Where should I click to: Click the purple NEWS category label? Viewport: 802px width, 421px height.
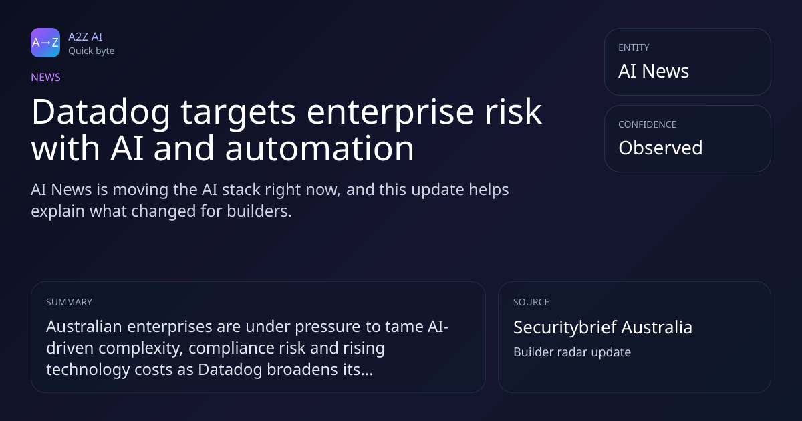click(x=45, y=77)
